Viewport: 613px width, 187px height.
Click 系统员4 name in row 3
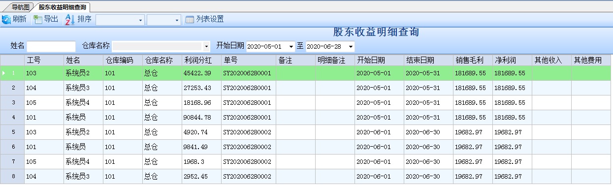(78, 102)
